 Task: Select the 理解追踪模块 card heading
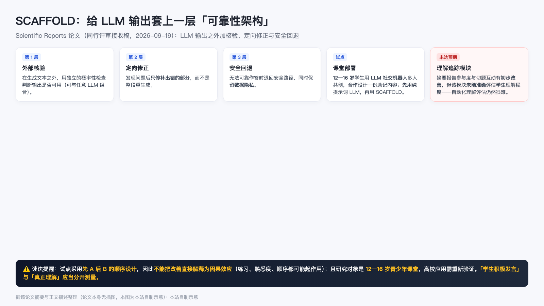[x=454, y=68]
